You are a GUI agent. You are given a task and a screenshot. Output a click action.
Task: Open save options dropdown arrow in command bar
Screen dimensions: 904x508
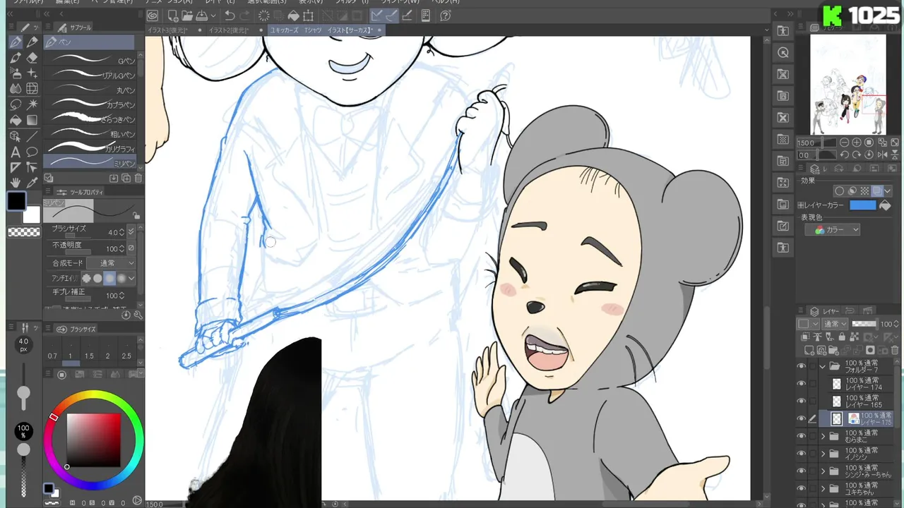[x=212, y=16]
